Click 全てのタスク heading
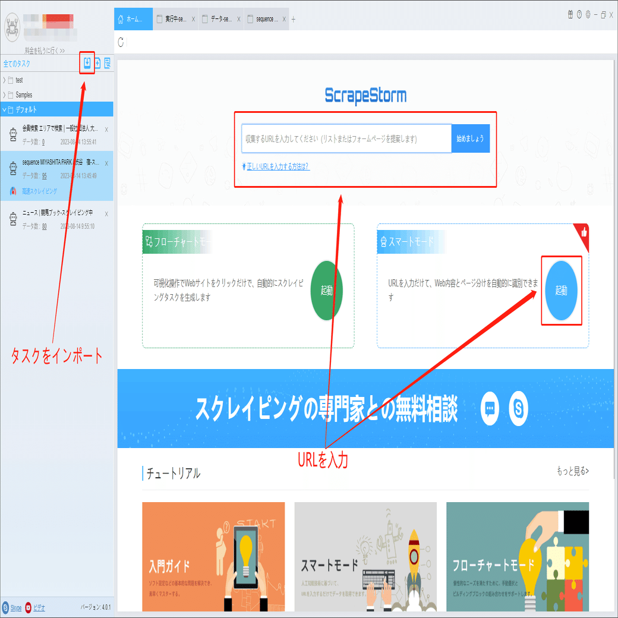The height and width of the screenshot is (618, 618). pos(17,64)
